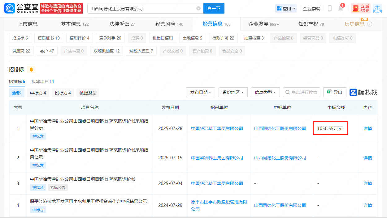This screenshot has width=387, height=218.
Task: Click the 点击进行搜索 table search field
Action: (x=302, y=92)
